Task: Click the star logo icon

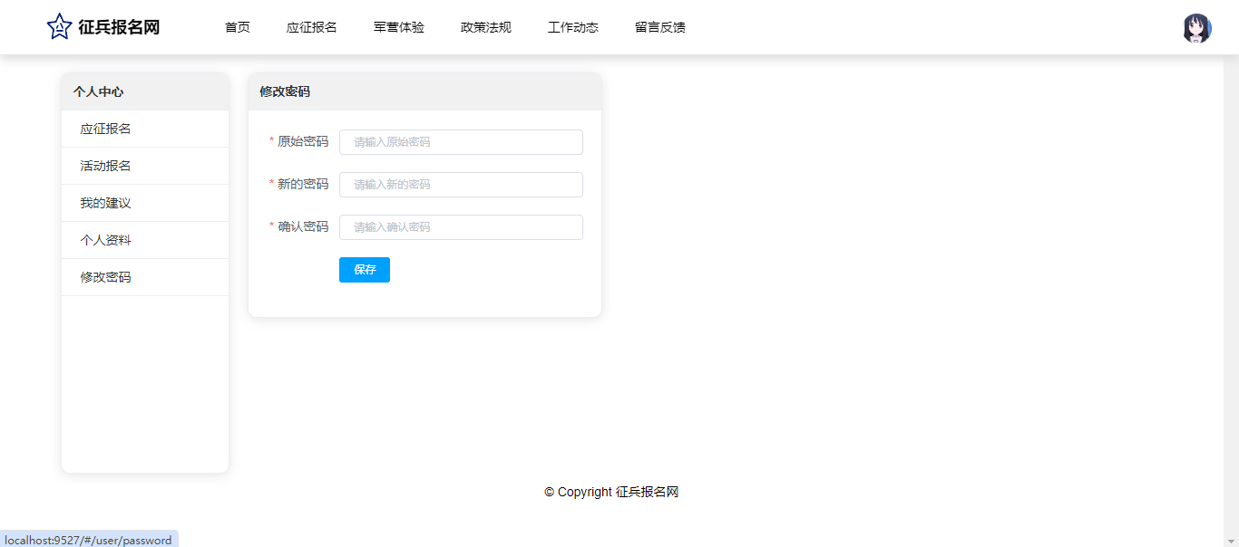Action: point(59,27)
